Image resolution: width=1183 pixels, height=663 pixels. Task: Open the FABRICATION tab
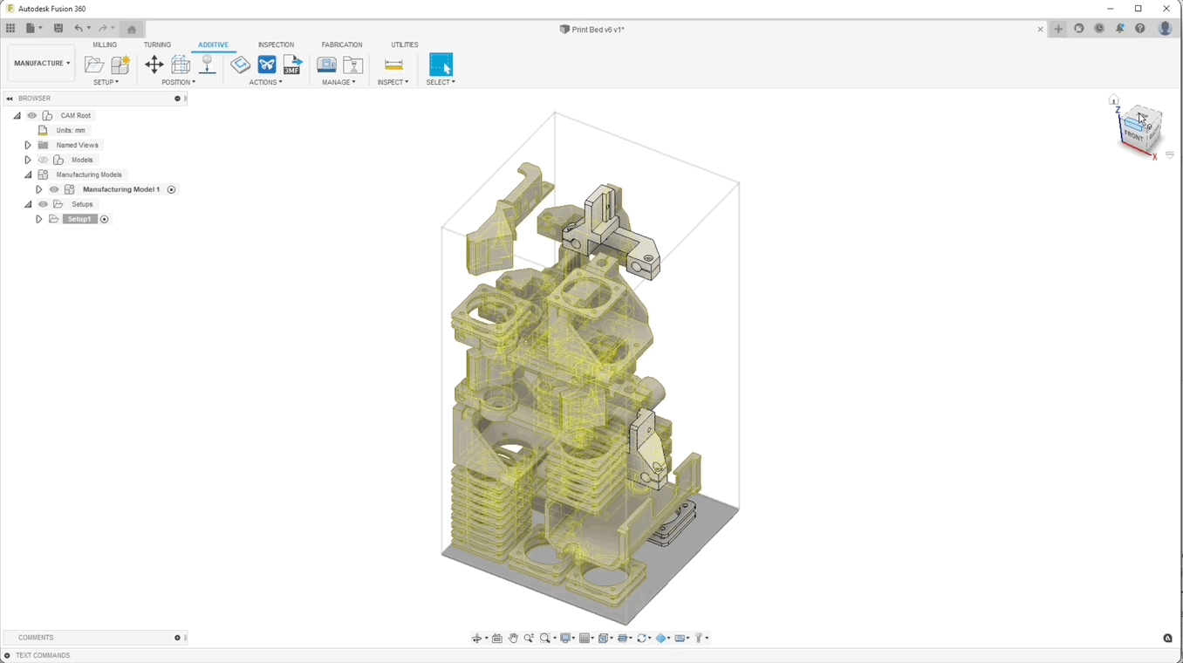[x=341, y=44]
